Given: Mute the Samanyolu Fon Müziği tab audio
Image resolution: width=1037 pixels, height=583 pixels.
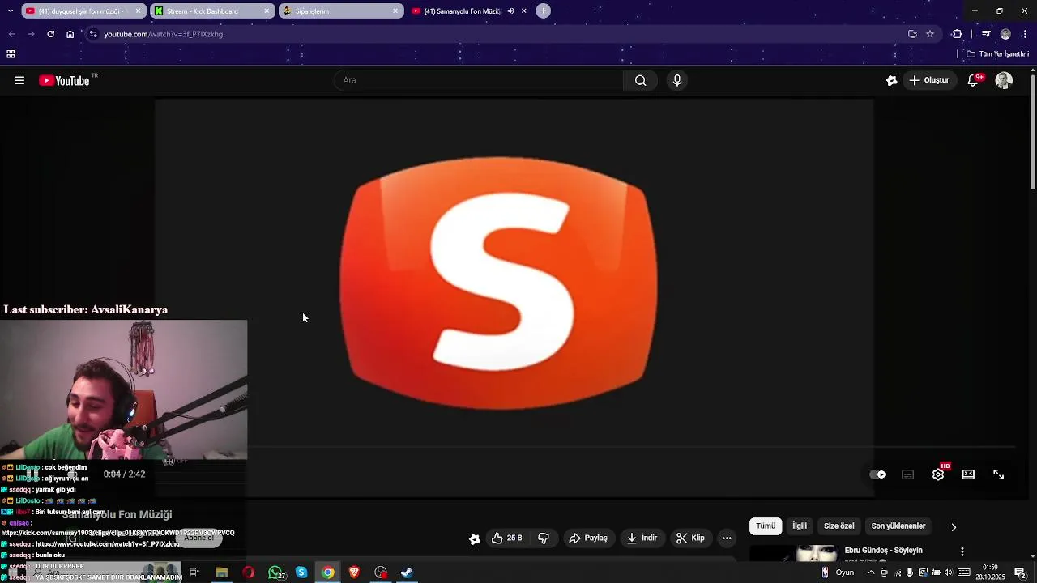Looking at the screenshot, I should click(x=510, y=11).
